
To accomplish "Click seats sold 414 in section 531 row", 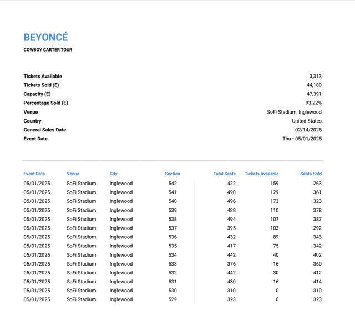I will pyautogui.click(x=317, y=282).
